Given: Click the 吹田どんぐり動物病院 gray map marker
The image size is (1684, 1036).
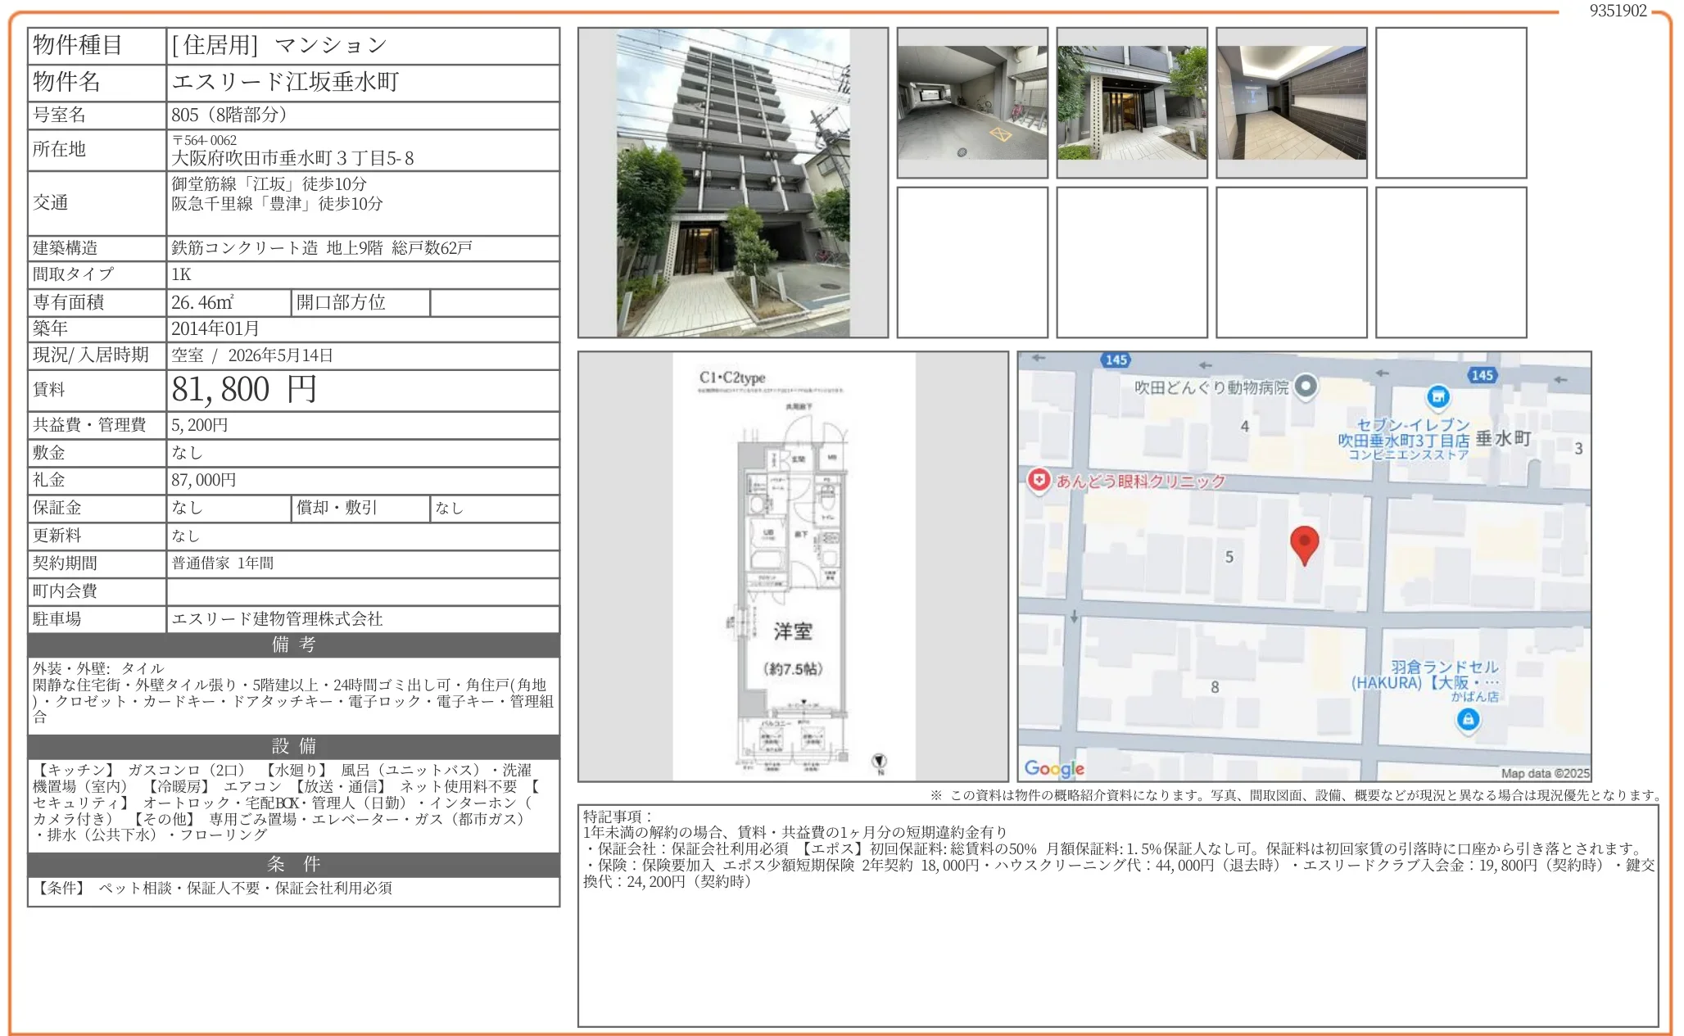Looking at the screenshot, I should [x=1306, y=386].
